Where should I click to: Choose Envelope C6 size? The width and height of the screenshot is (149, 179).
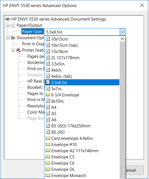click(x=82, y=163)
